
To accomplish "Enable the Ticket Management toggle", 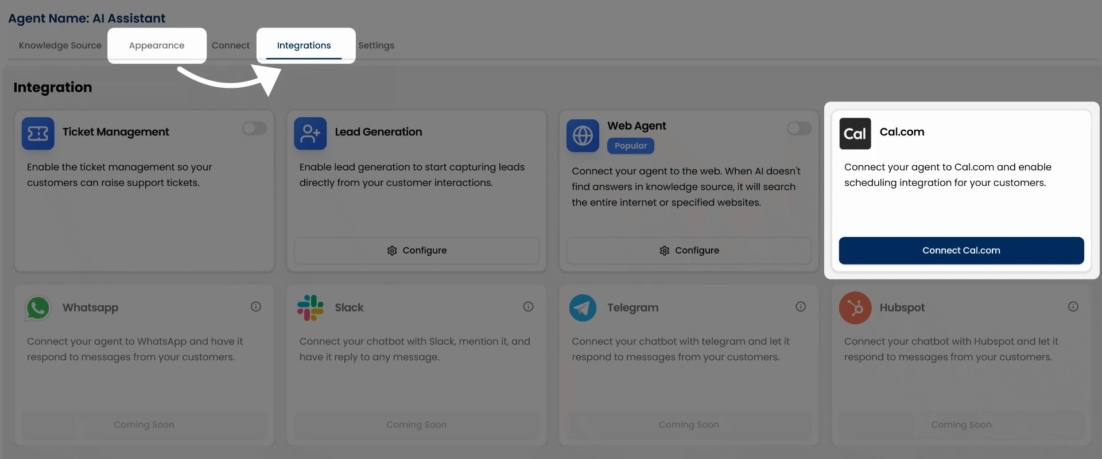I will click(254, 129).
